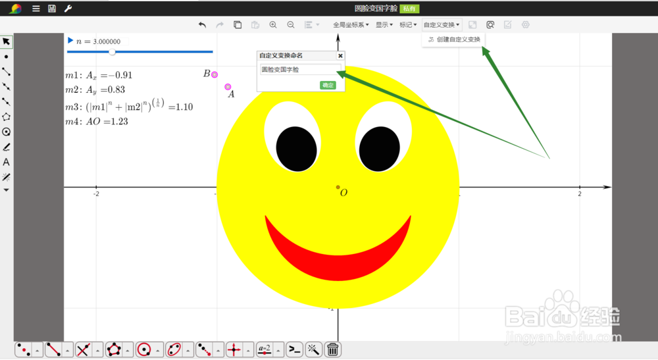658x360 pixels.
Task: Select point B on the canvas
Action: pyautogui.click(x=215, y=74)
